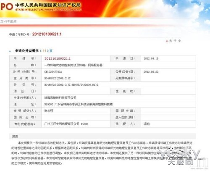Click application number 201210109521.1 in table
The width and height of the screenshot is (210, 171).
click(58, 58)
